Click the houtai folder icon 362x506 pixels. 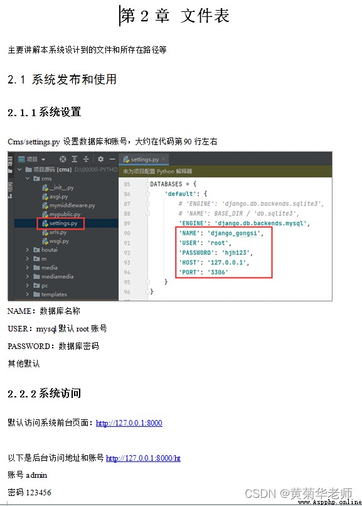36,250
